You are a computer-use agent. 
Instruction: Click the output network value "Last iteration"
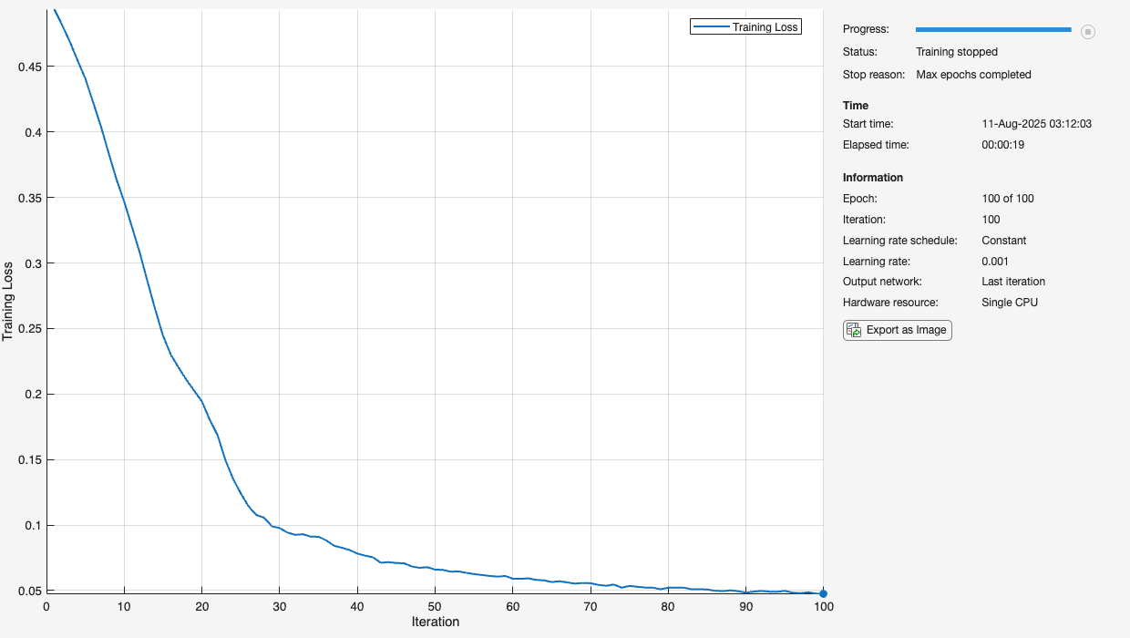coord(1013,282)
